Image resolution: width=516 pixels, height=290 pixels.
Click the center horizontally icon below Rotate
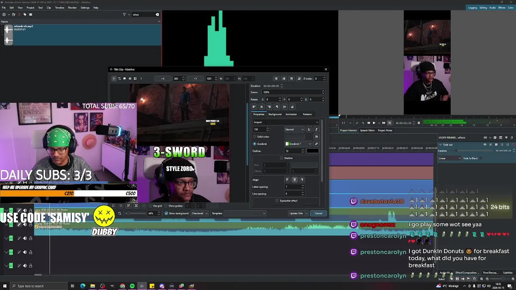pos(262,107)
